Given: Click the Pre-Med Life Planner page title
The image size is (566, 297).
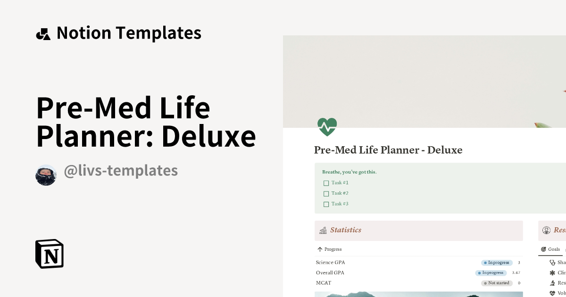Looking at the screenshot, I should pos(388,150).
